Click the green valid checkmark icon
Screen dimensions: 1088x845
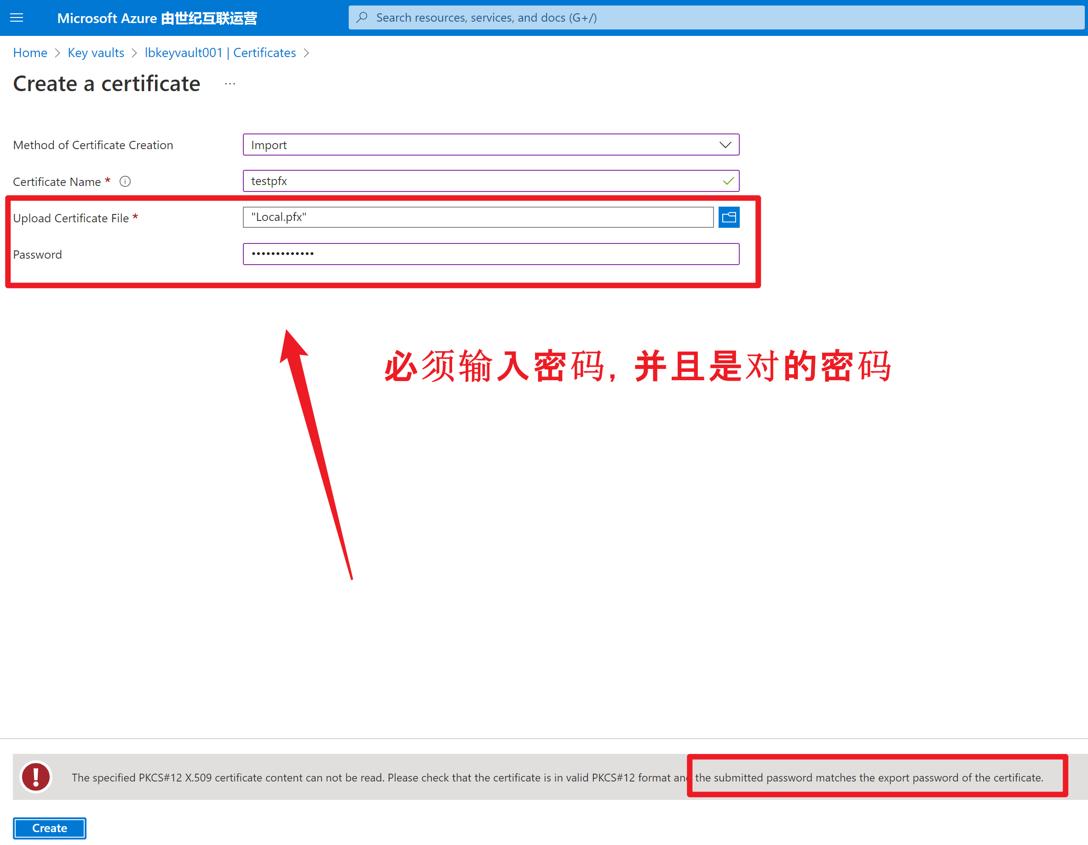pyautogui.click(x=728, y=181)
